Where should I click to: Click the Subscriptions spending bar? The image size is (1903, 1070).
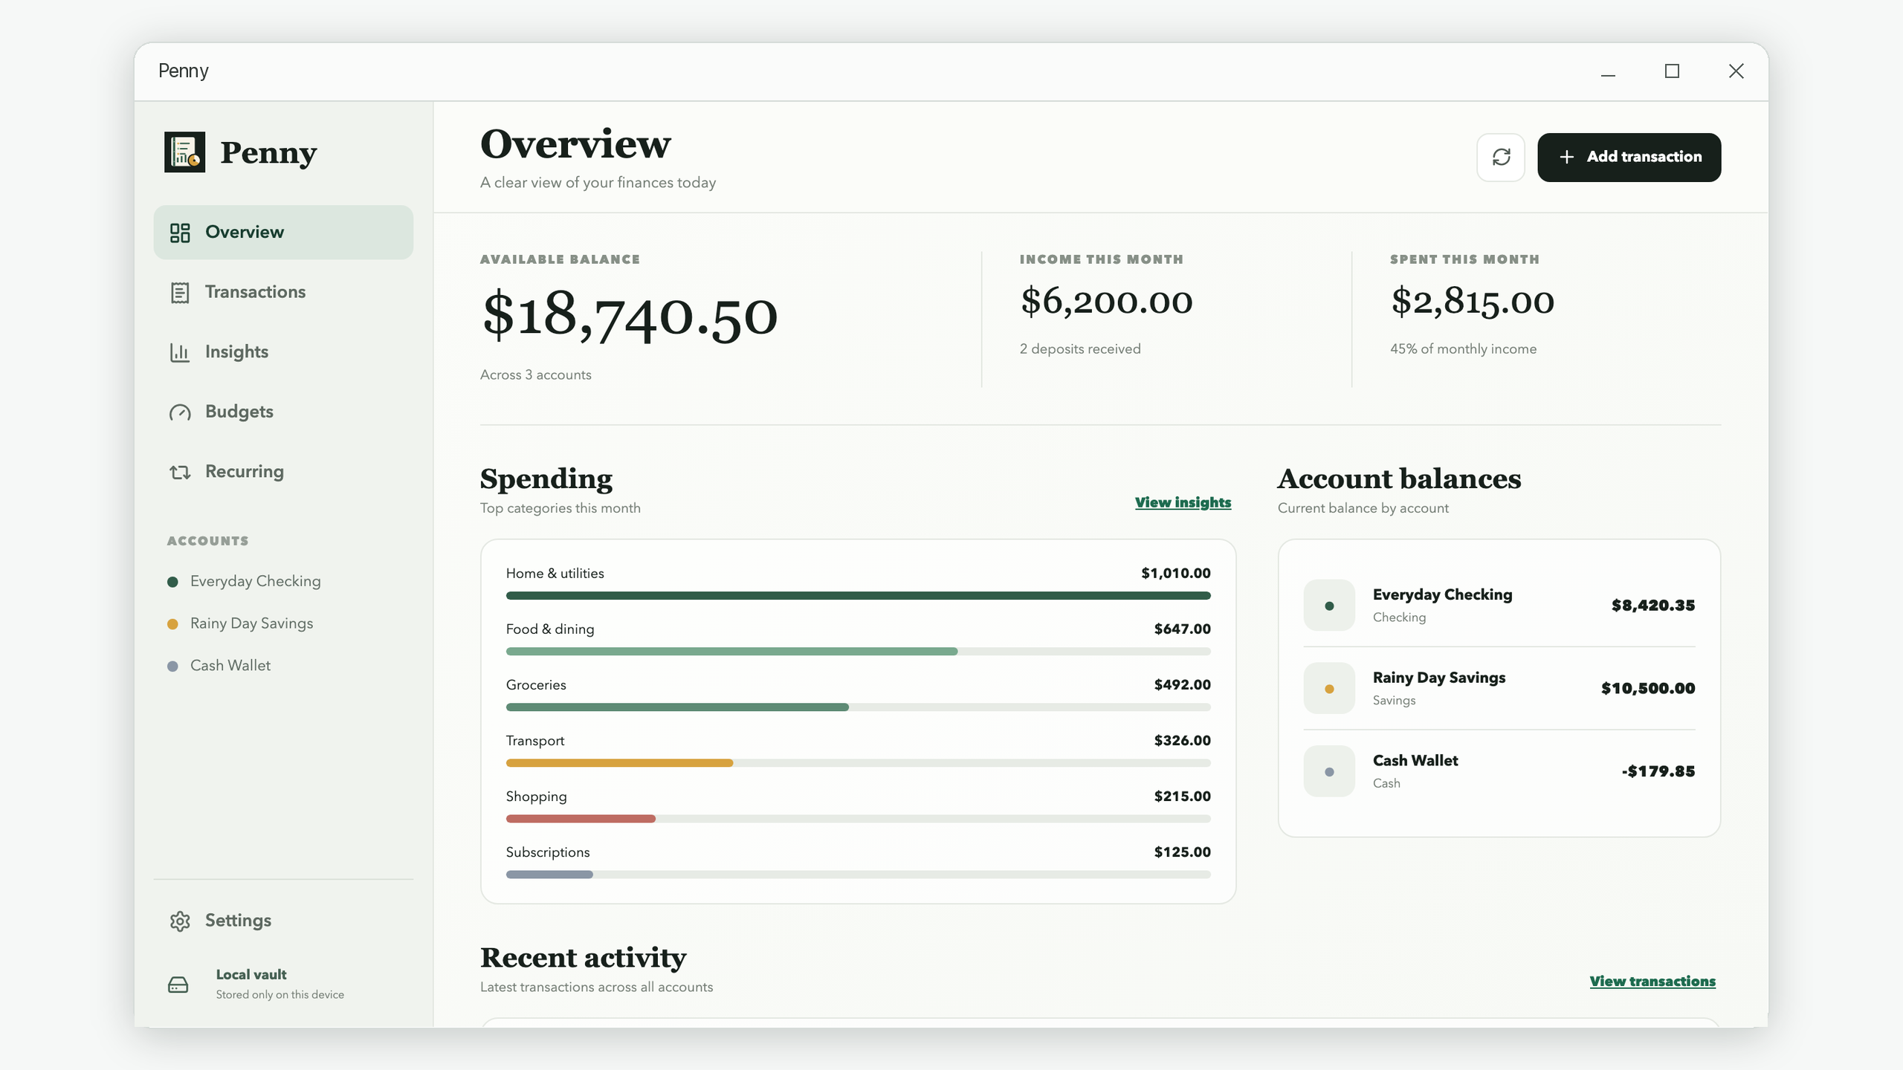[x=859, y=874]
